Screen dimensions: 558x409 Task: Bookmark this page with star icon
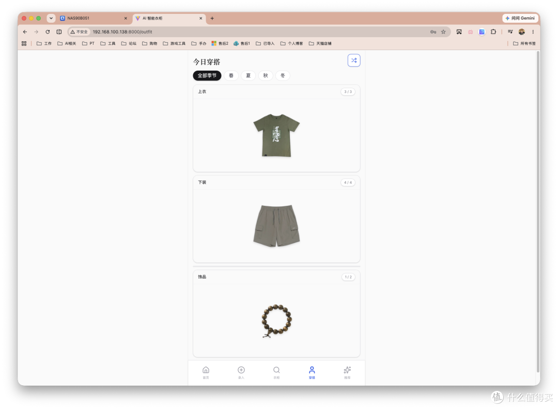coord(443,31)
